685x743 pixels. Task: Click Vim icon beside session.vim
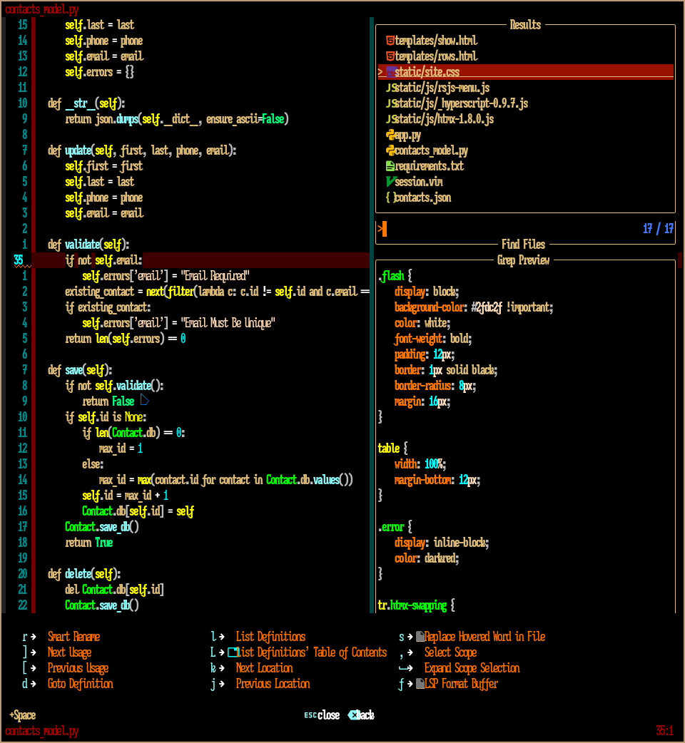(390, 182)
